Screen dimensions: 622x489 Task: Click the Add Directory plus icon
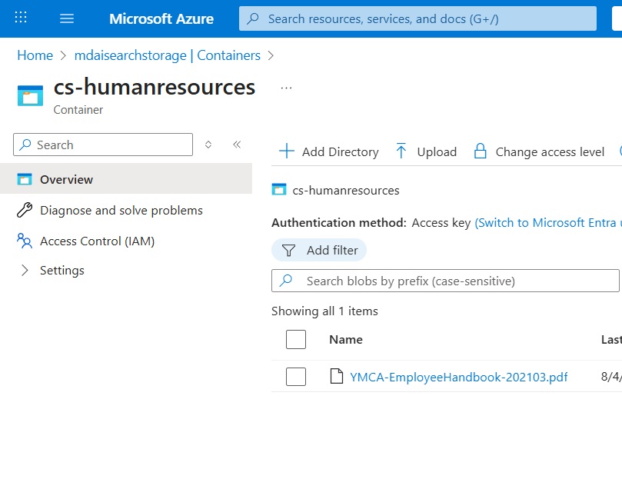click(287, 151)
